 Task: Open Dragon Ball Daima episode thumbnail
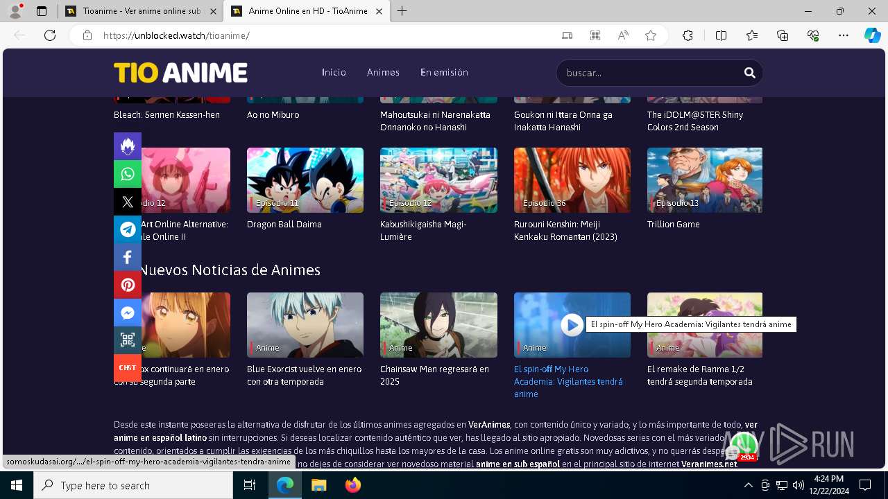point(305,180)
